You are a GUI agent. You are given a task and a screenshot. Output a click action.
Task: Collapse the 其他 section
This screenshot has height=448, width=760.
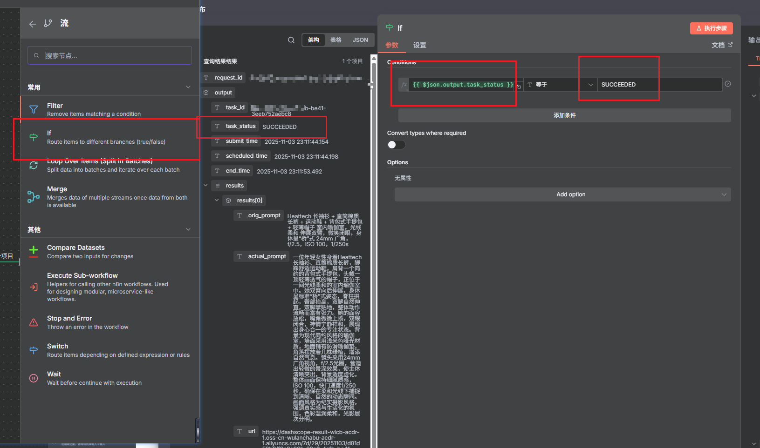point(188,229)
